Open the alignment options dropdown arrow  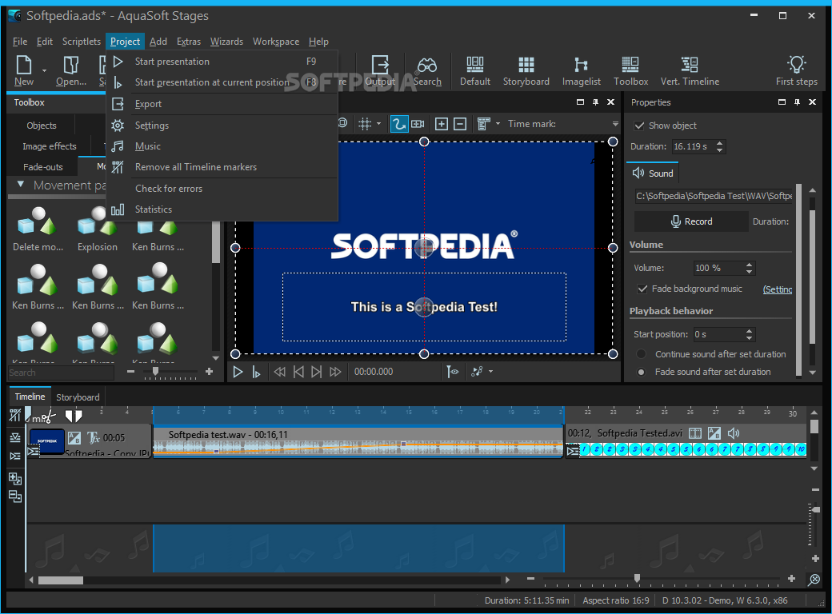tap(498, 124)
